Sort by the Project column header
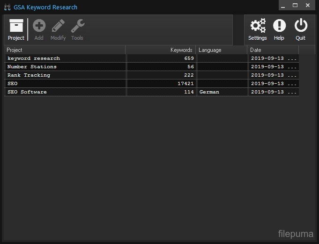 pyautogui.click(x=65, y=50)
